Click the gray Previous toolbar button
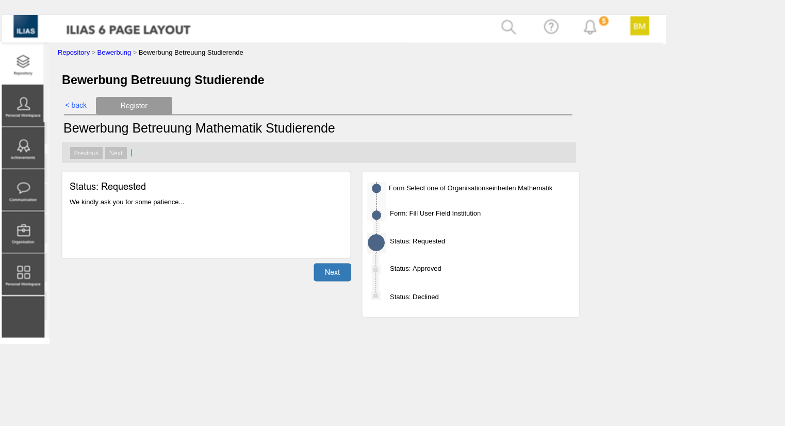The height and width of the screenshot is (426, 785). (x=86, y=153)
